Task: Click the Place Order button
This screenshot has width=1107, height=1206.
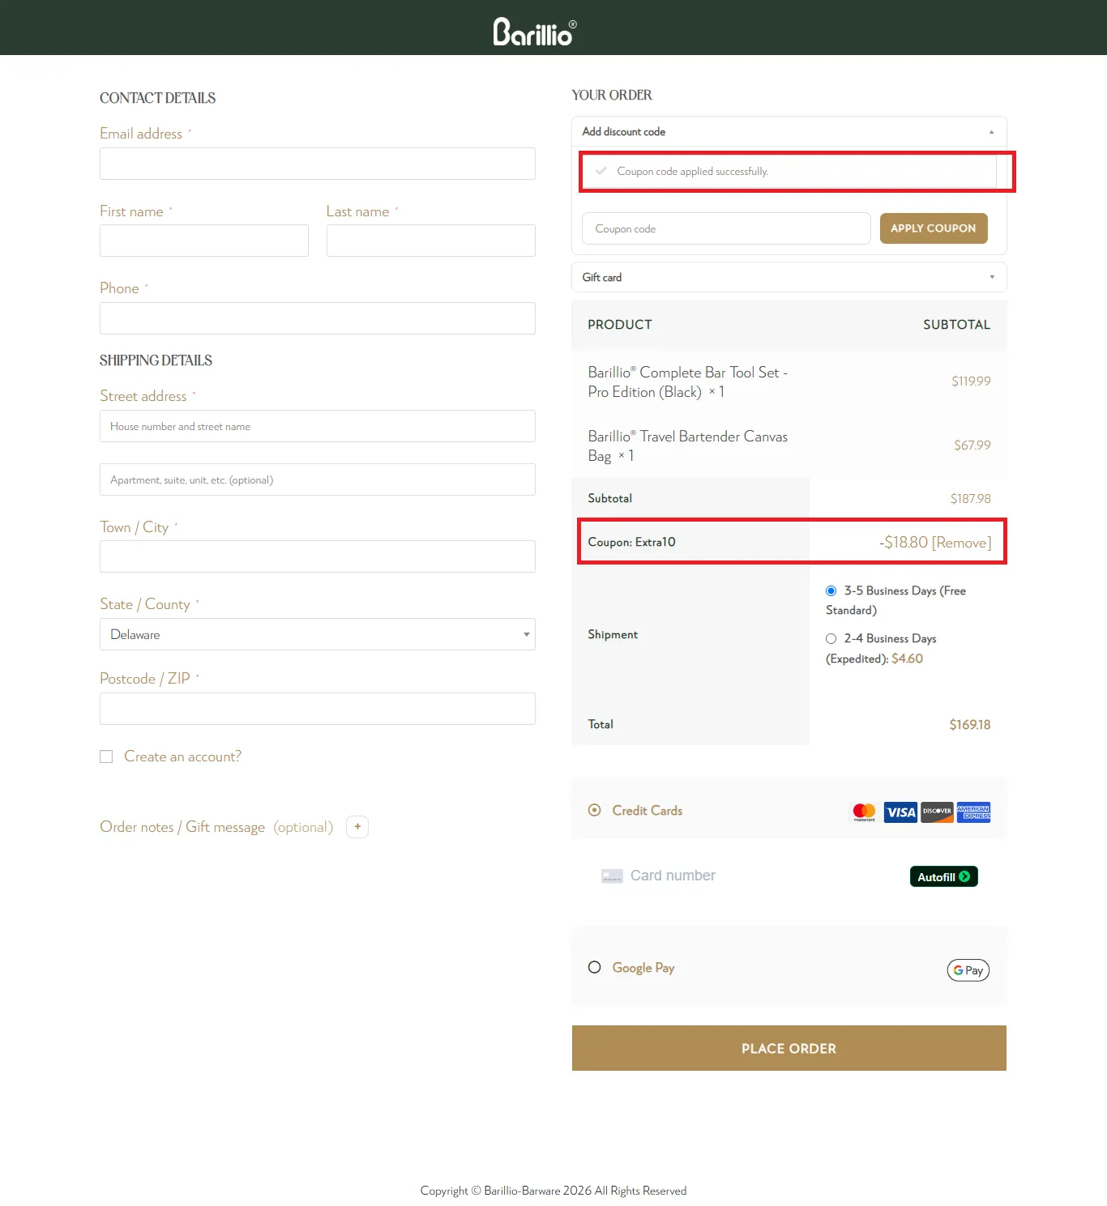Action: click(x=789, y=1048)
